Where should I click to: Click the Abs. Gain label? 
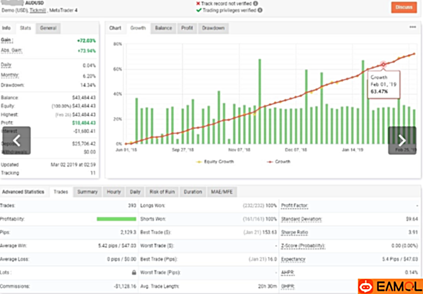[x=12, y=50]
